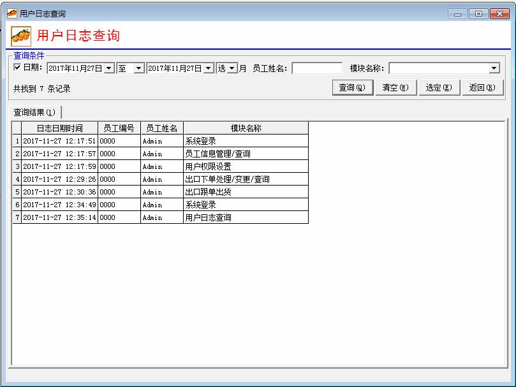This screenshot has height=387, width=516.
Task: Switch to the 查询结果(1) tab
Action: tap(35, 112)
